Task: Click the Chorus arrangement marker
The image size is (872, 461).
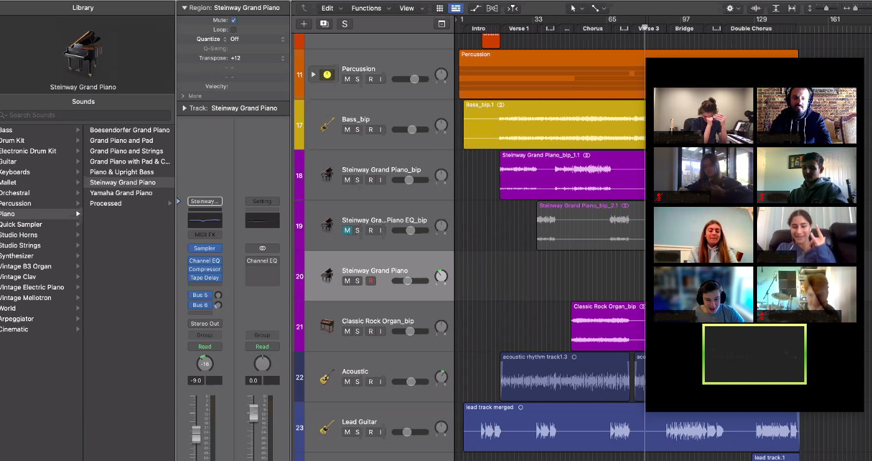Action: click(x=592, y=29)
